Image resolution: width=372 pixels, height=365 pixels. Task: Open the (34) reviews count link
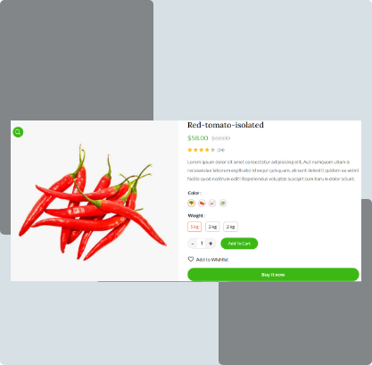220,150
